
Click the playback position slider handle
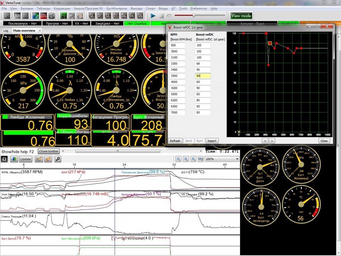[194, 16]
